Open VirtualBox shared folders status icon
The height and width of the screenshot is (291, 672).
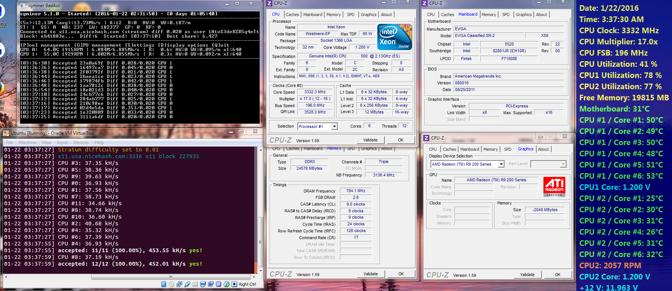pyautogui.click(x=195, y=284)
